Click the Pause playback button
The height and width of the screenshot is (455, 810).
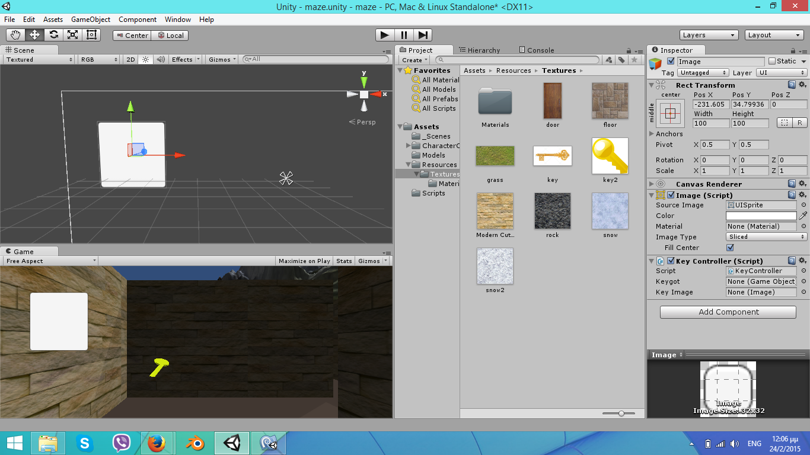point(404,35)
